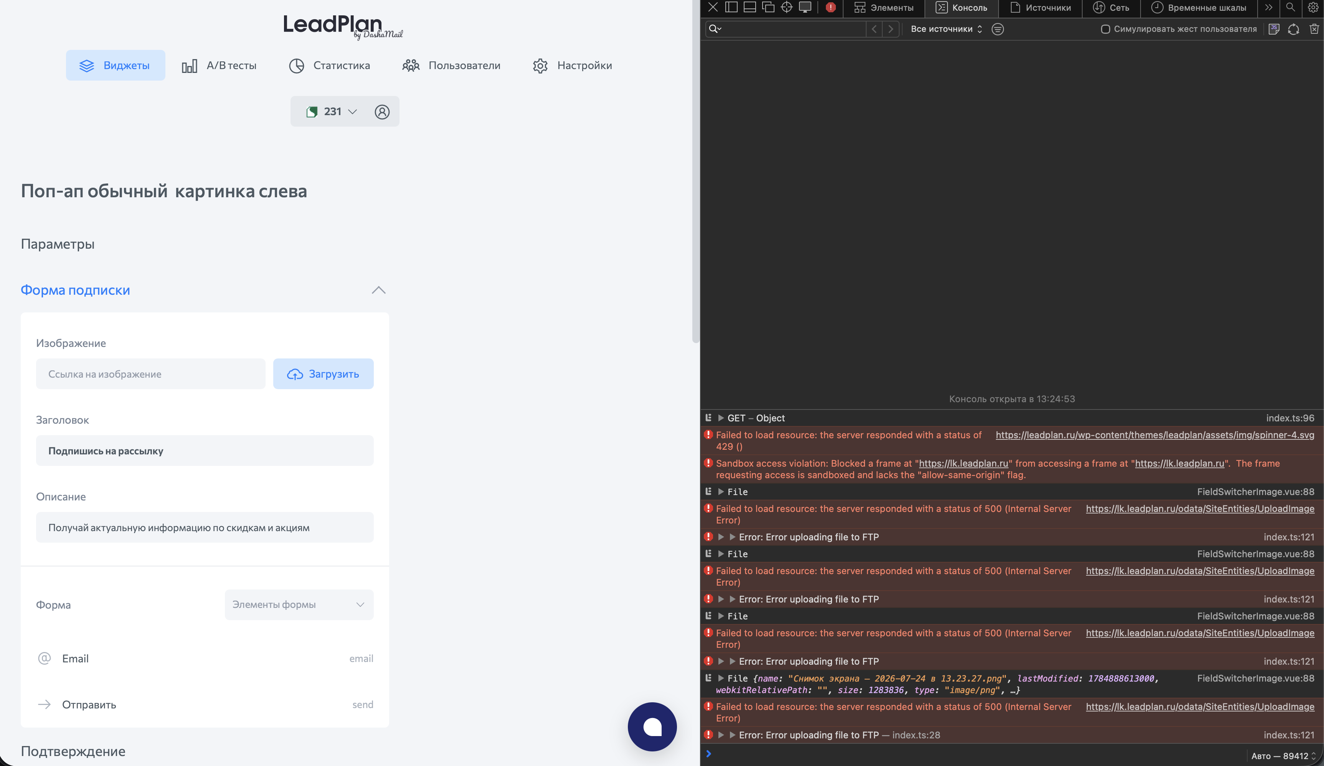
Task: Switch to Временные шкалы tab
Action: point(1199,8)
